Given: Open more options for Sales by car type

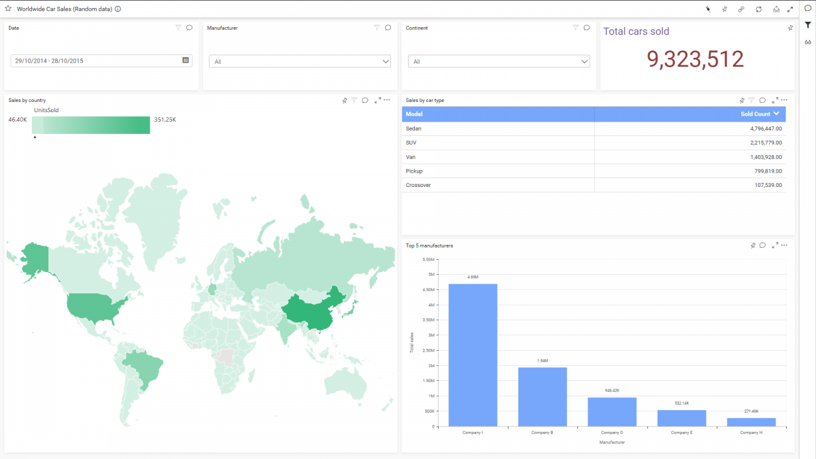Looking at the screenshot, I should 784,100.
